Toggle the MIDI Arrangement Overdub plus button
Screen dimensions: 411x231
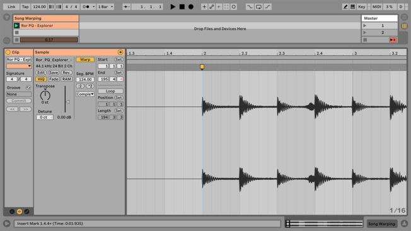[x=204, y=7]
